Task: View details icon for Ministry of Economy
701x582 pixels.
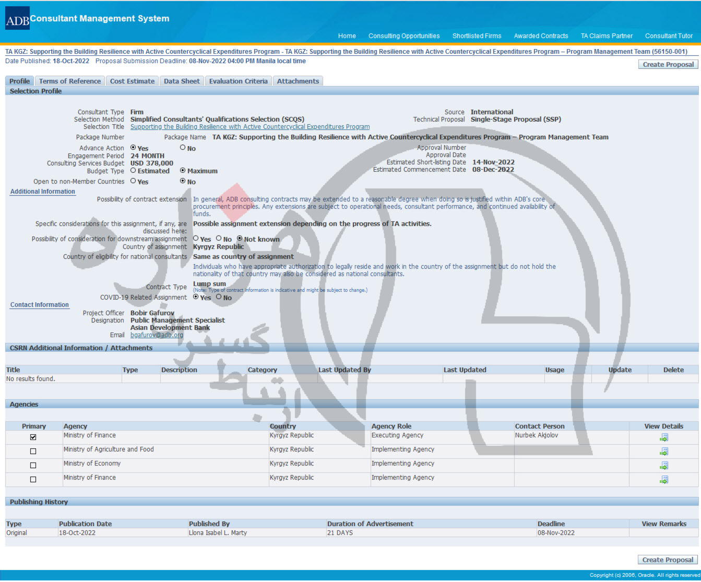Action: tap(663, 466)
